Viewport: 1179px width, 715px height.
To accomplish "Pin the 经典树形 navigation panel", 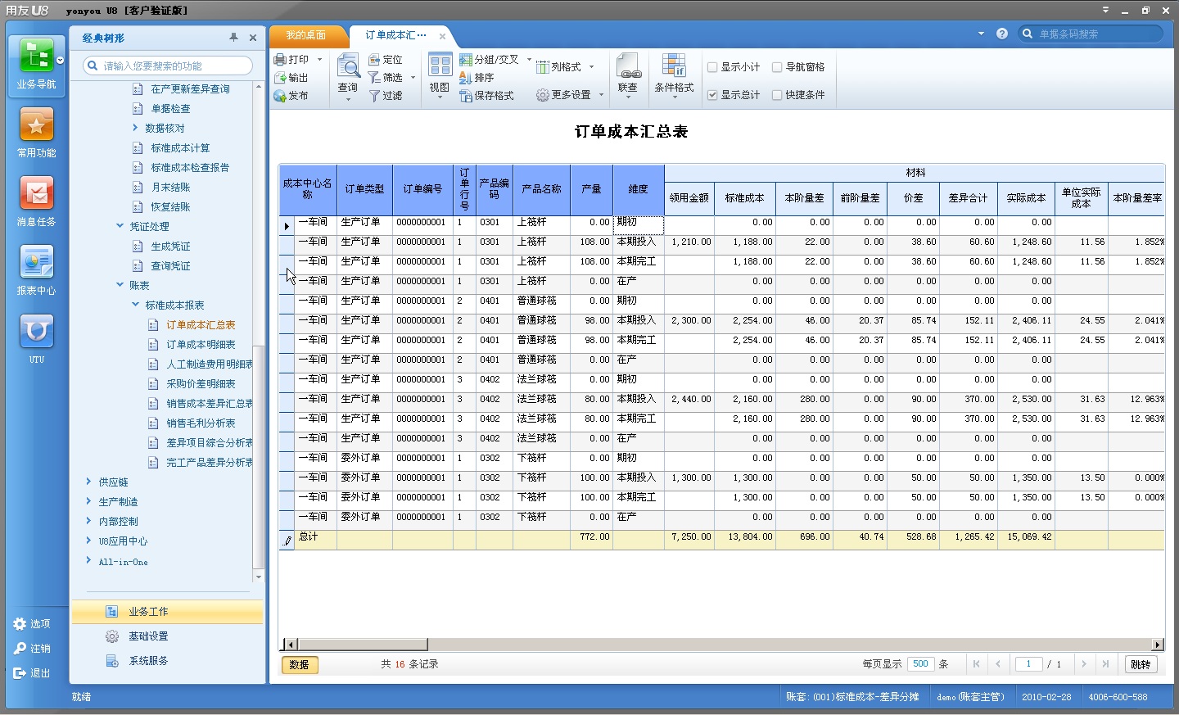I will (x=233, y=38).
